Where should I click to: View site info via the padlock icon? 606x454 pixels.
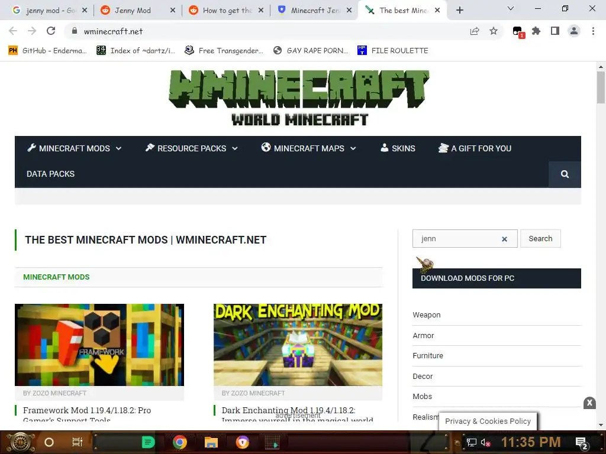tap(75, 31)
